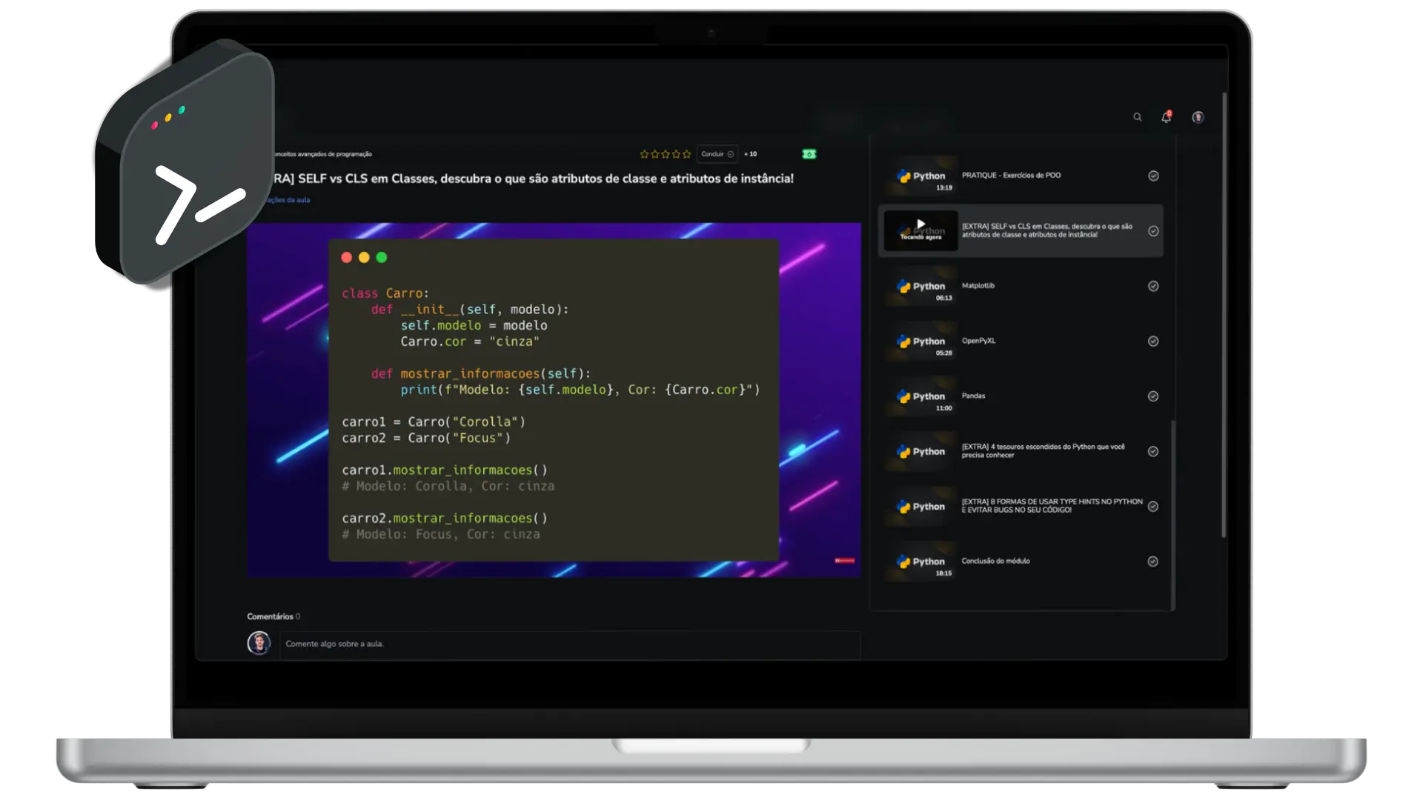The width and height of the screenshot is (1423, 800).
Task: Click the comment input field
Action: tap(569, 644)
